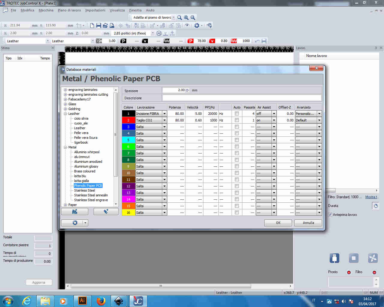The width and height of the screenshot is (384, 307).
Task: Toggle Auto checkbox for color 3 row
Action: [x=237, y=127]
